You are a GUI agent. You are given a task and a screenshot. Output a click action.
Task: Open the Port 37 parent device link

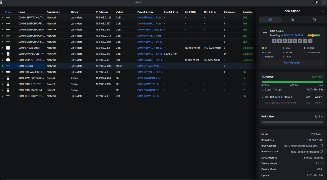click(x=158, y=48)
